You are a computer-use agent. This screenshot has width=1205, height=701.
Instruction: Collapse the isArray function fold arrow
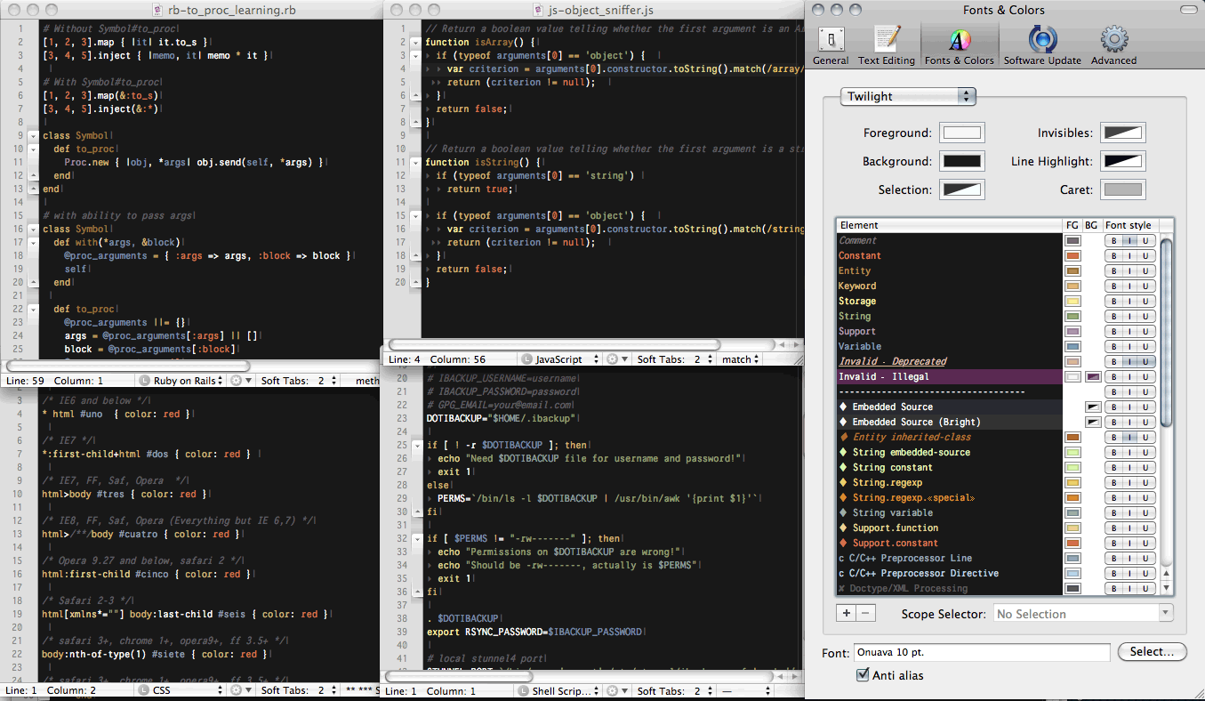[x=415, y=43]
